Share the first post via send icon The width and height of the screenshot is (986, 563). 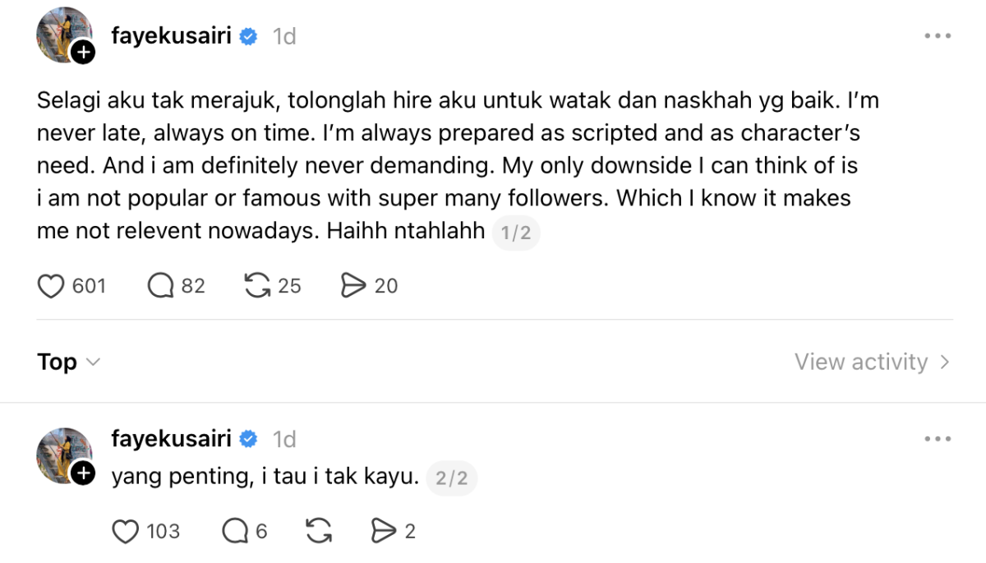pos(352,286)
